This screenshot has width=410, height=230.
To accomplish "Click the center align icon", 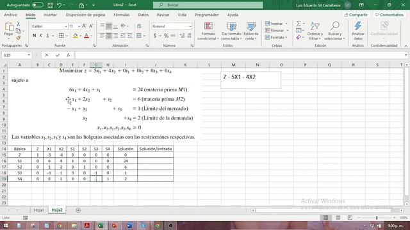I will [x=109, y=36].
